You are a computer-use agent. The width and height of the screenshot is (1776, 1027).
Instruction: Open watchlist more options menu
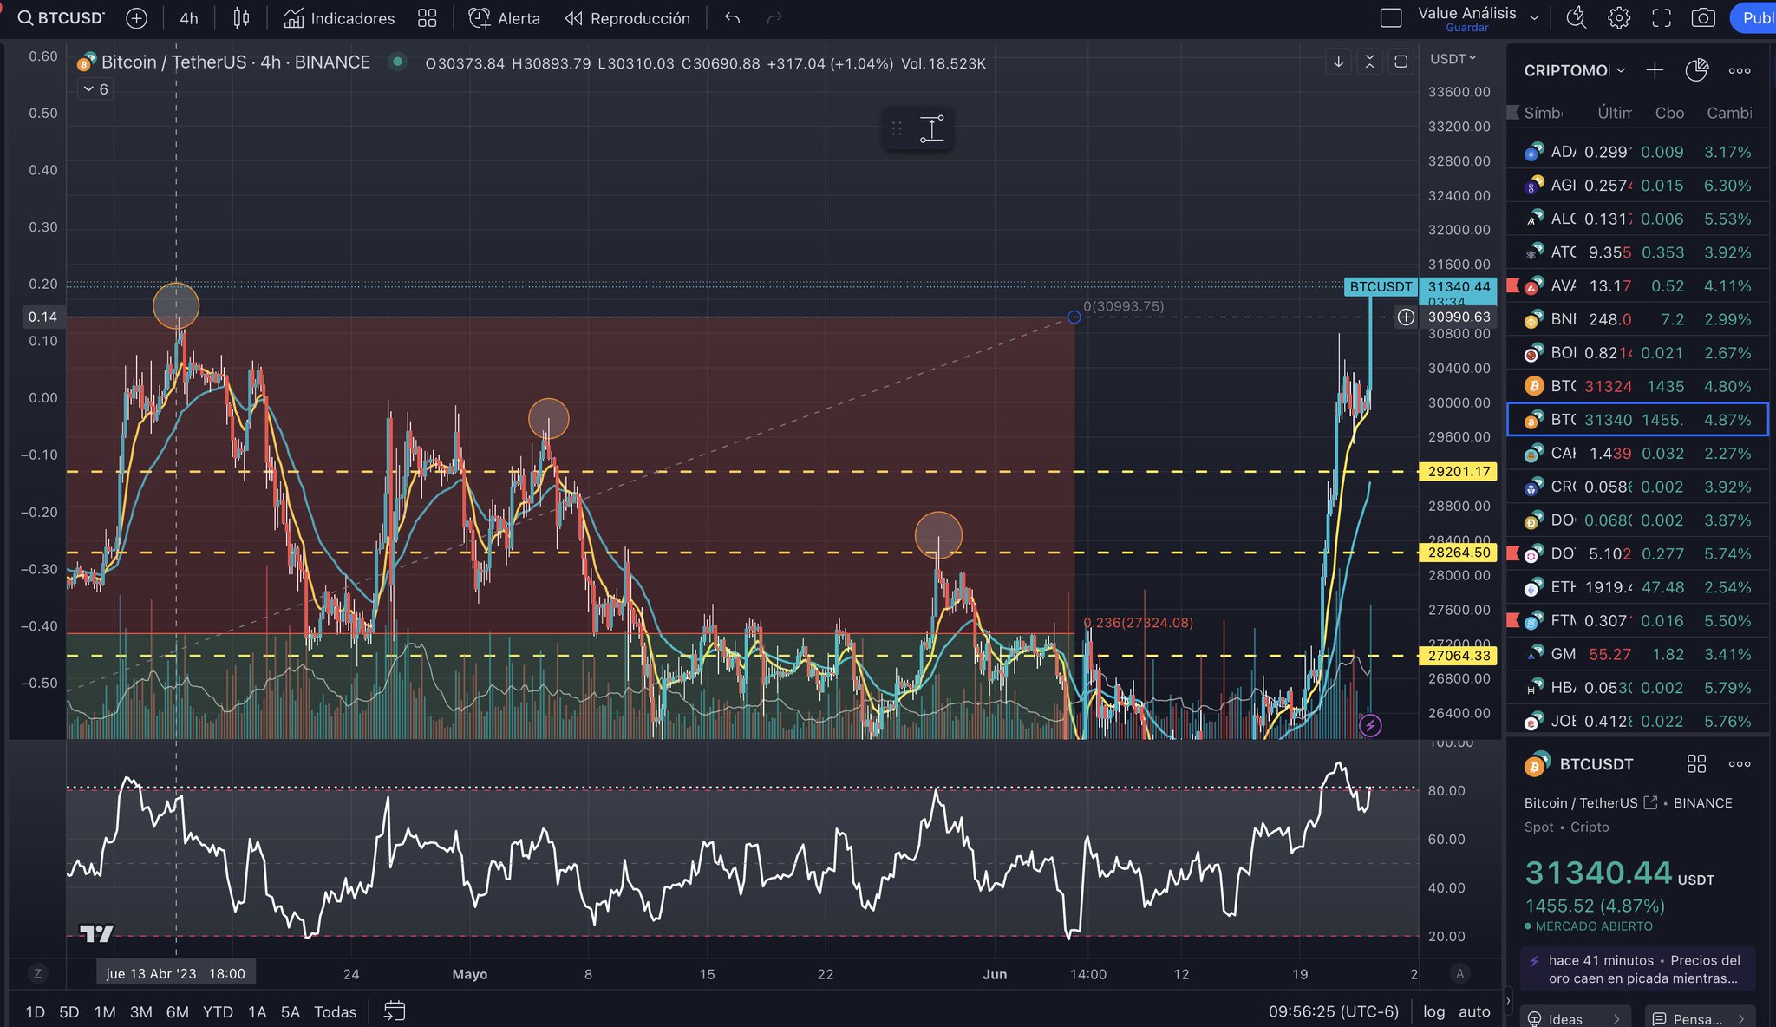pyautogui.click(x=1739, y=70)
